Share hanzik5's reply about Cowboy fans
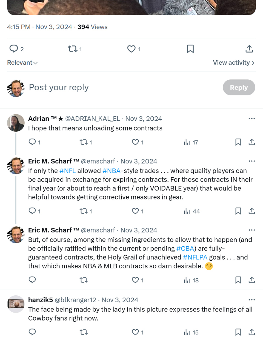Viewport: 263px width, 343px height. [252, 332]
